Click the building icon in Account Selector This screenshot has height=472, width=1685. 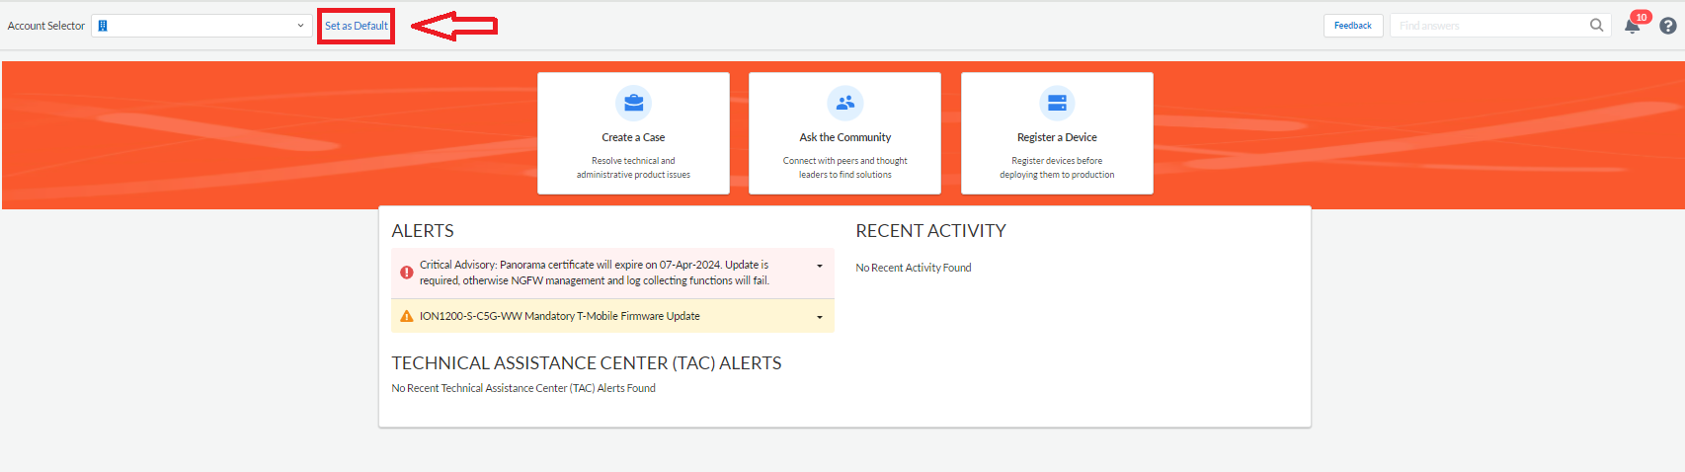pyautogui.click(x=103, y=26)
